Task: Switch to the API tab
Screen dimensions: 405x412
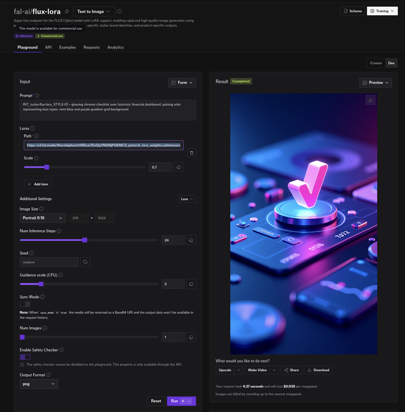Action: 48,47
